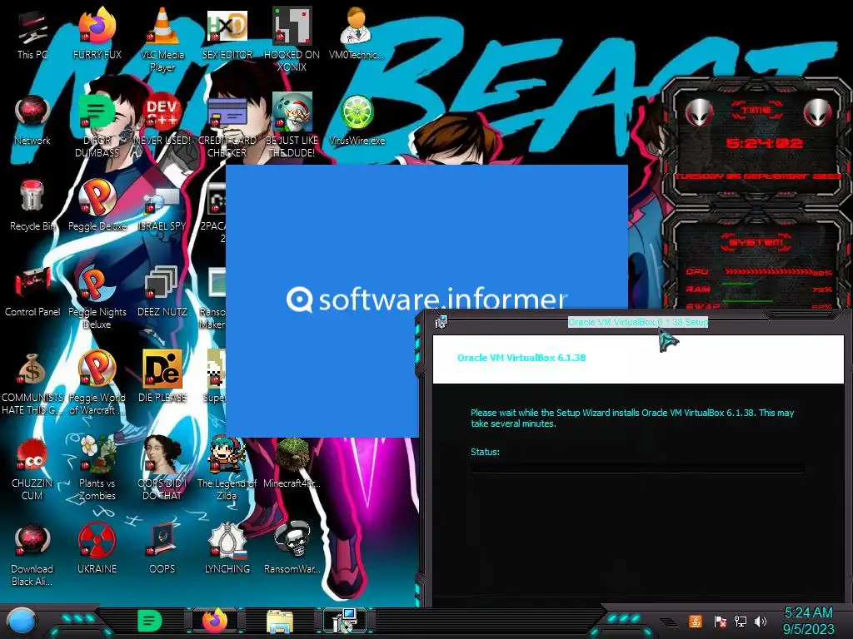
Task: Click the orange Java tray icon
Action: pyautogui.click(x=696, y=621)
